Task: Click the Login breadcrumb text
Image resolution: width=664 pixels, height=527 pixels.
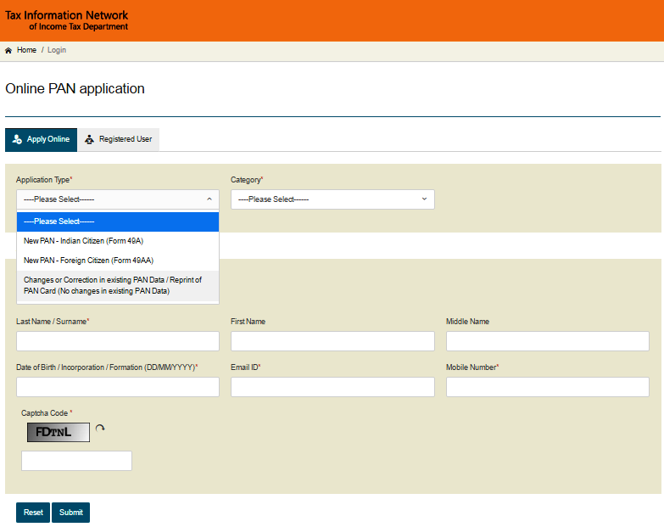Action: coord(57,50)
